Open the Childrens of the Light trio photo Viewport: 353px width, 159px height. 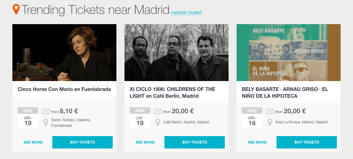tap(176, 53)
